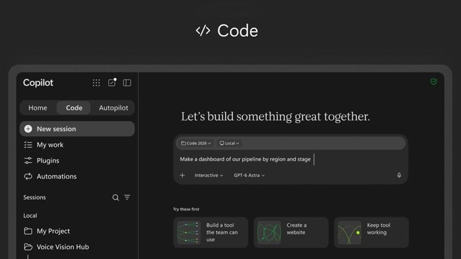Click the Let's build something great together heading
The height and width of the screenshot is (259, 461).
pos(275,117)
